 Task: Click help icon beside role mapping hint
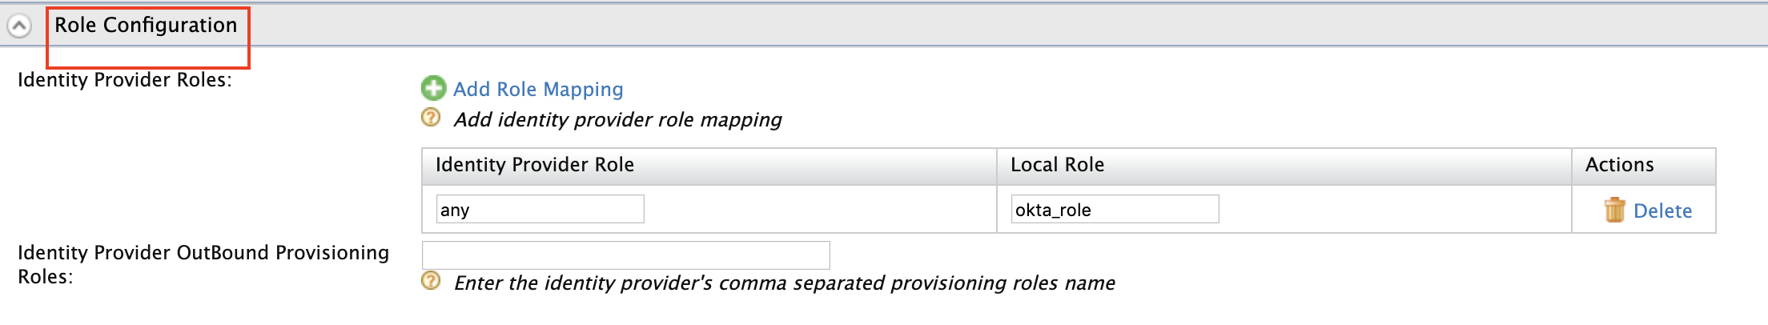coord(431,118)
